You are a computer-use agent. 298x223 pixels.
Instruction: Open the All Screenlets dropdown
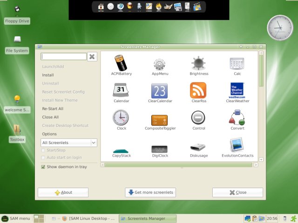tap(69, 143)
